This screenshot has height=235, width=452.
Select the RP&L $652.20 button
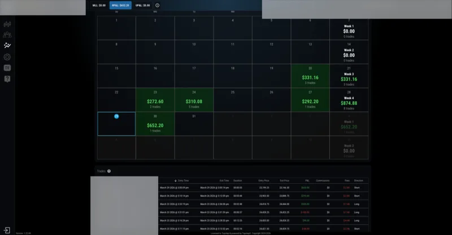120,5
